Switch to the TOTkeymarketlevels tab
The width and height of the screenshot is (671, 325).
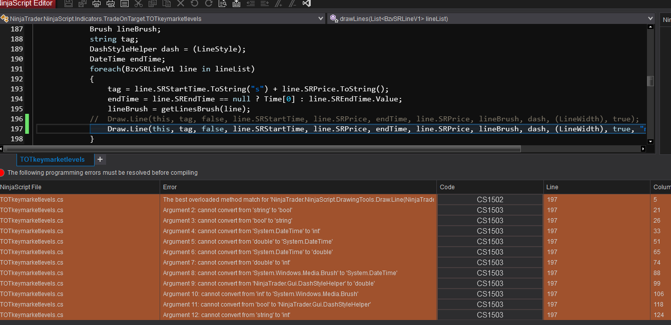pyautogui.click(x=52, y=160)
